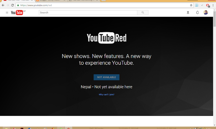This screenshot has width=216, height=129.
Task: Click the YouTube upload arrow icon
Action: click(x=188, y=12)
